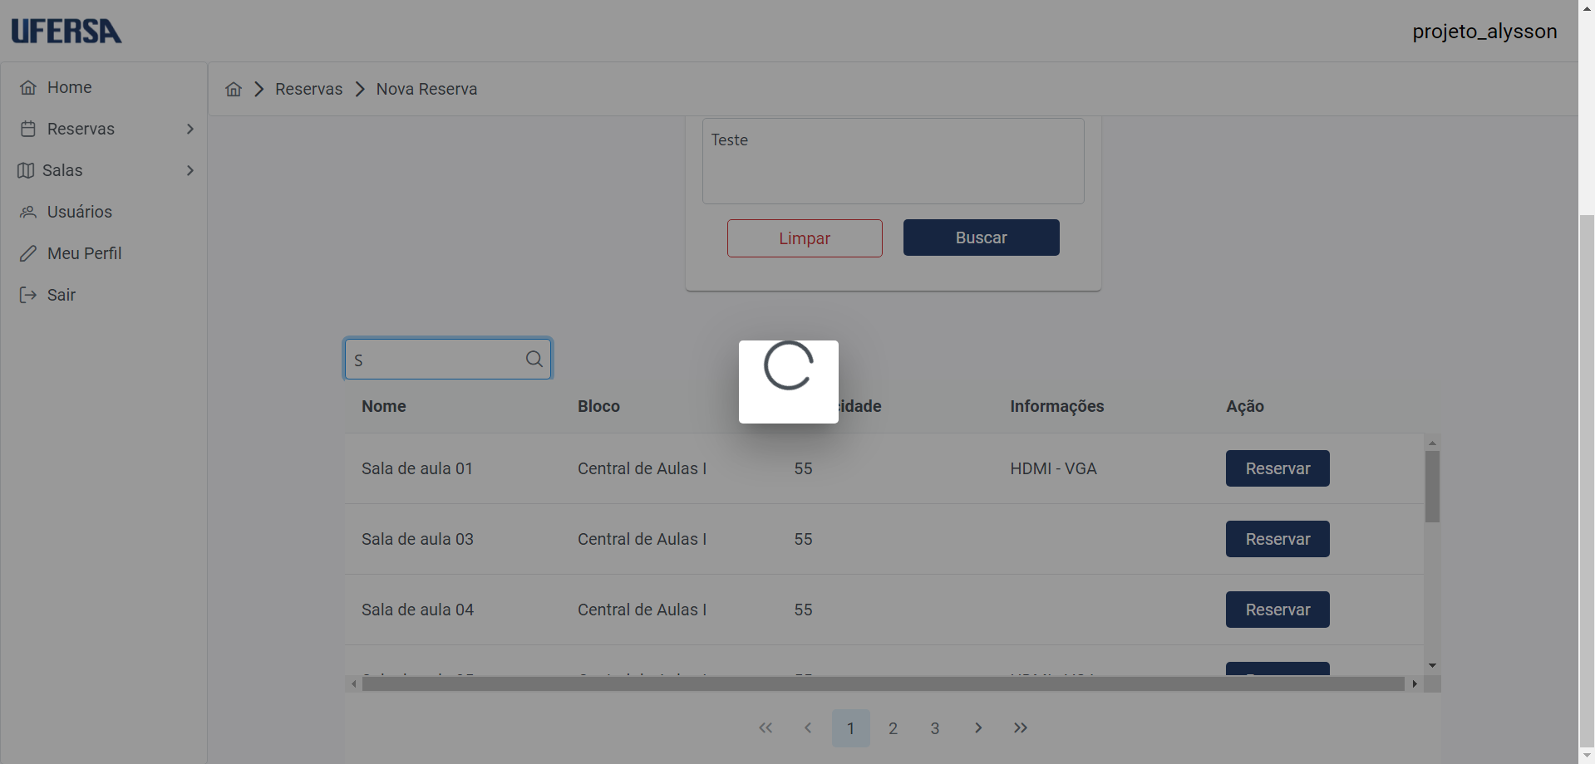
Task: Click the page vertical scrollbar thumb
Action: pos(1587,480)
